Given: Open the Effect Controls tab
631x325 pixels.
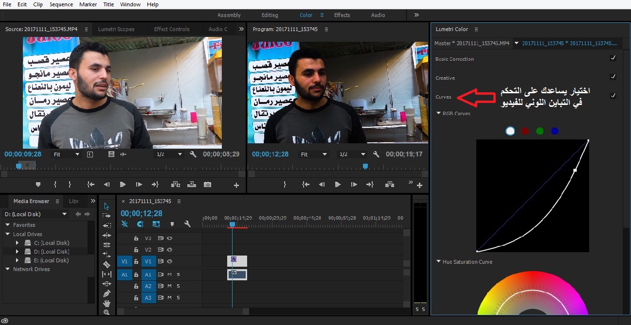Looking at the screenshot, I should point(172,29).
